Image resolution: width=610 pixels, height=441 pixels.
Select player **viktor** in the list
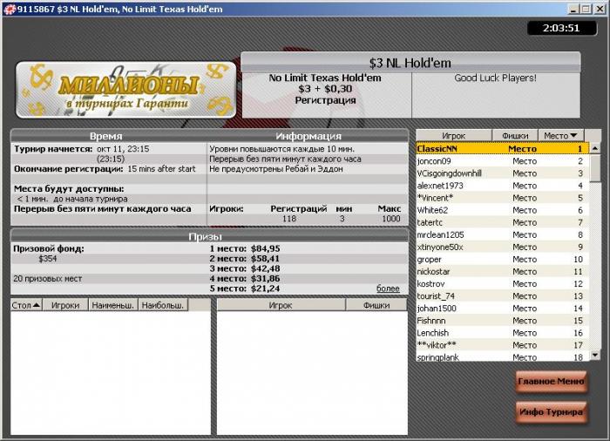click(x=502, y=345)
